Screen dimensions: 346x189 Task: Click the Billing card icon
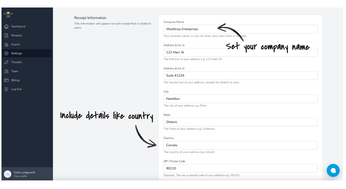pyautogui.click(x=7, y=80)
